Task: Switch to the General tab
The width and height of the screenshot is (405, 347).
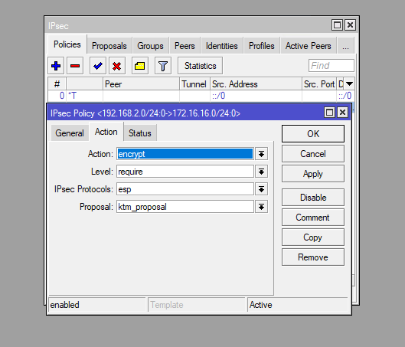Action: [x=70, y=133]
